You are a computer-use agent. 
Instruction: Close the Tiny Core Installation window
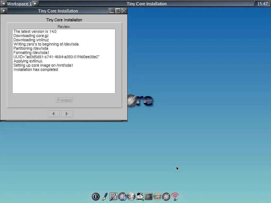pos(124,11)
